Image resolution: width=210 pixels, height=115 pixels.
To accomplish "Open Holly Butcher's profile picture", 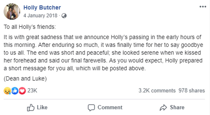I will tap(11, 12).
